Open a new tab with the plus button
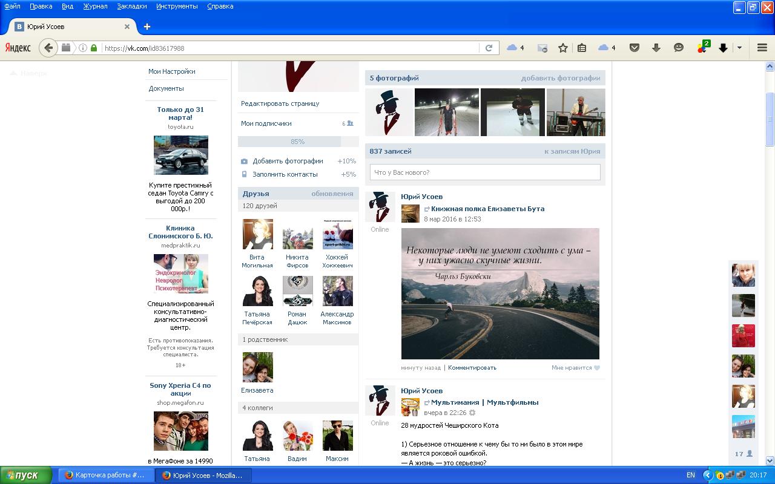 tap(147, 27)
